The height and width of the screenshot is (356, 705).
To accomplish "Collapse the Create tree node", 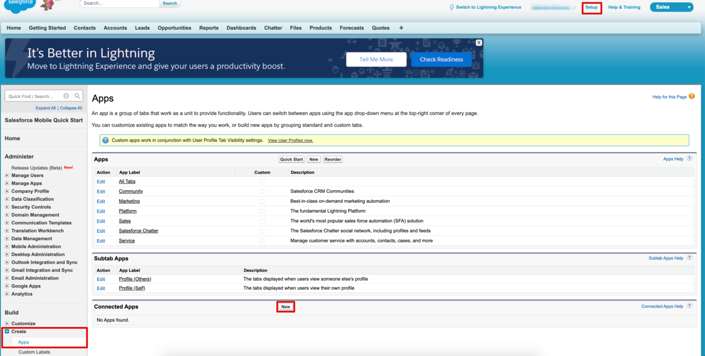I will [7, 331].
